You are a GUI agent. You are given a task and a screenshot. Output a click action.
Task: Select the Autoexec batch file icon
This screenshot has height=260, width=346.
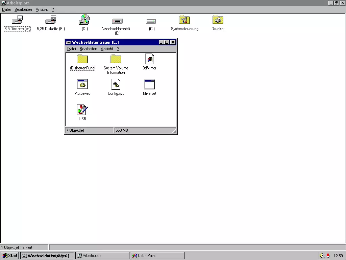click(x=82, y=84)
